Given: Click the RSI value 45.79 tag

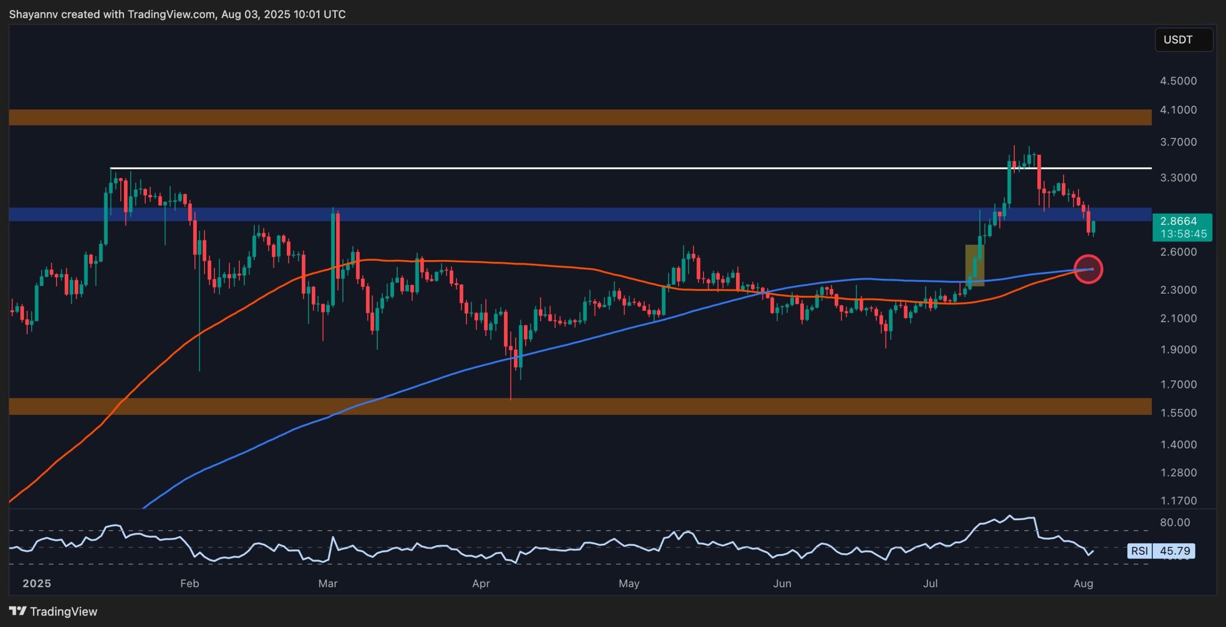Looking at the screenshot, I should 1174,551.
